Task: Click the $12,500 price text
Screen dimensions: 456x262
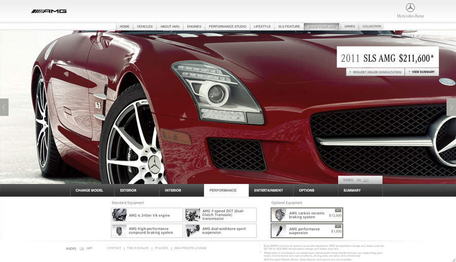Action: click(335, 216)
